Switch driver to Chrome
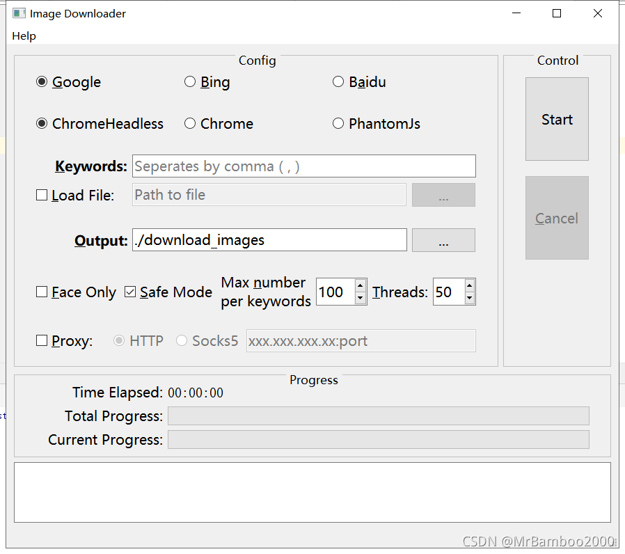The image size is (625, 554). pyautogui.click(x=189, y=123)
